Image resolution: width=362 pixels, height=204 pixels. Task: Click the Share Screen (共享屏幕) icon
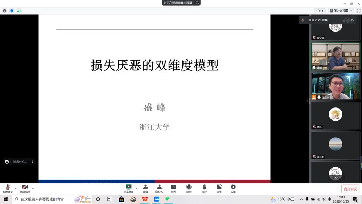(128, 188)
